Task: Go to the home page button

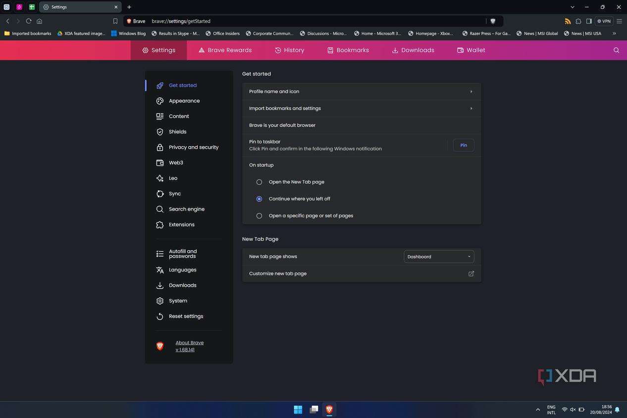Action: (x=40, y=21)
